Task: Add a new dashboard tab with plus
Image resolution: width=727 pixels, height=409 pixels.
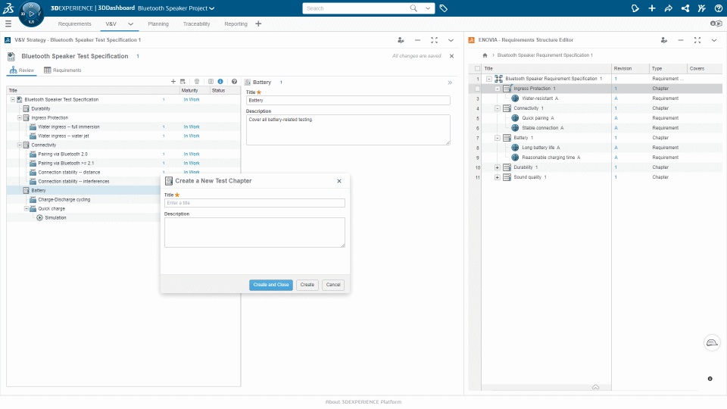Action: coord(258,23)
